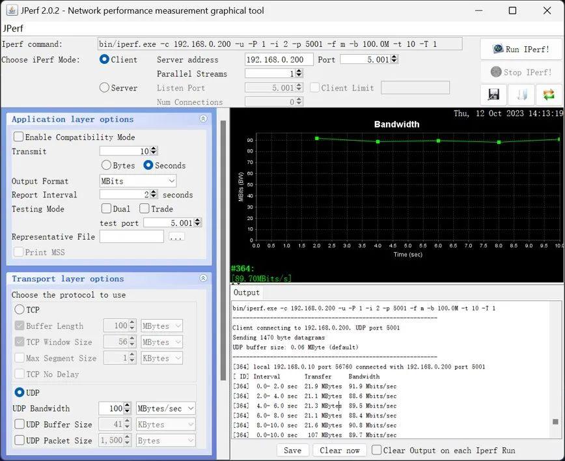Open the JPerf menu
Image resolution: width=565 pixels, height=461 pixels.
14,29
